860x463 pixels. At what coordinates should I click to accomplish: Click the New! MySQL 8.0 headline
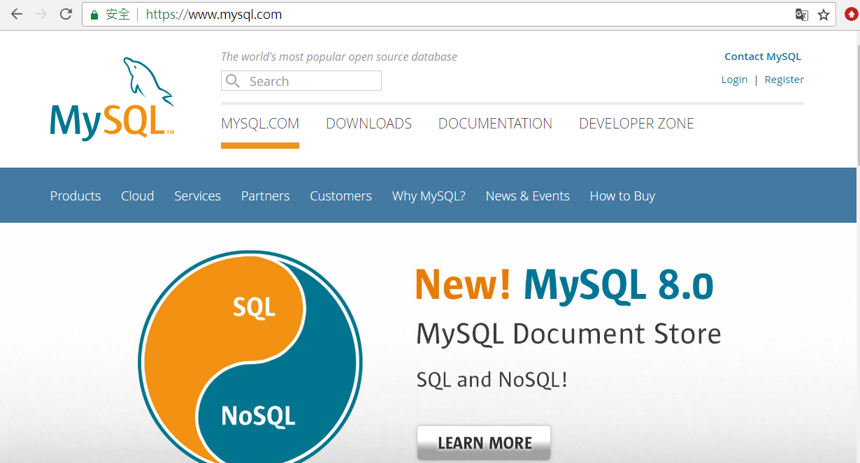564,285
